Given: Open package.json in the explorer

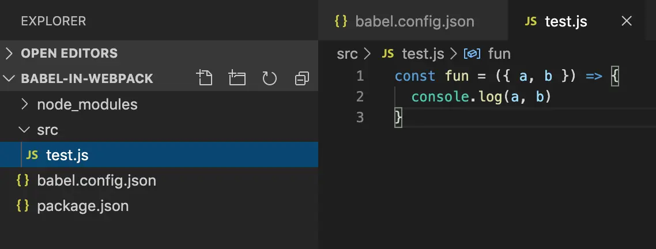Looking at the screenshot, I should pos(82,206).
